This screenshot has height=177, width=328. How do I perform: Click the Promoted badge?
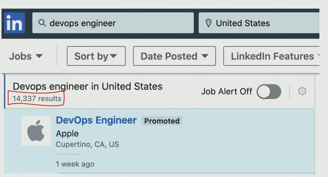pos(162,121)
